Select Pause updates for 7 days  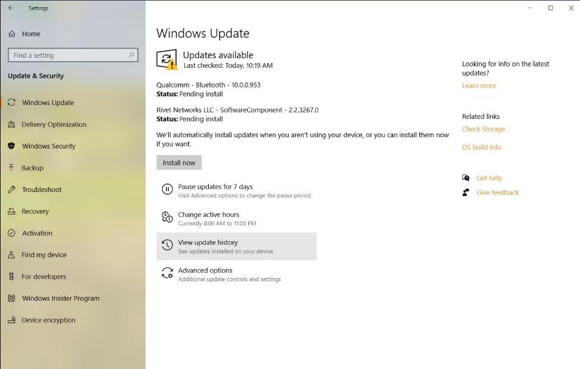tap(215, 187)
